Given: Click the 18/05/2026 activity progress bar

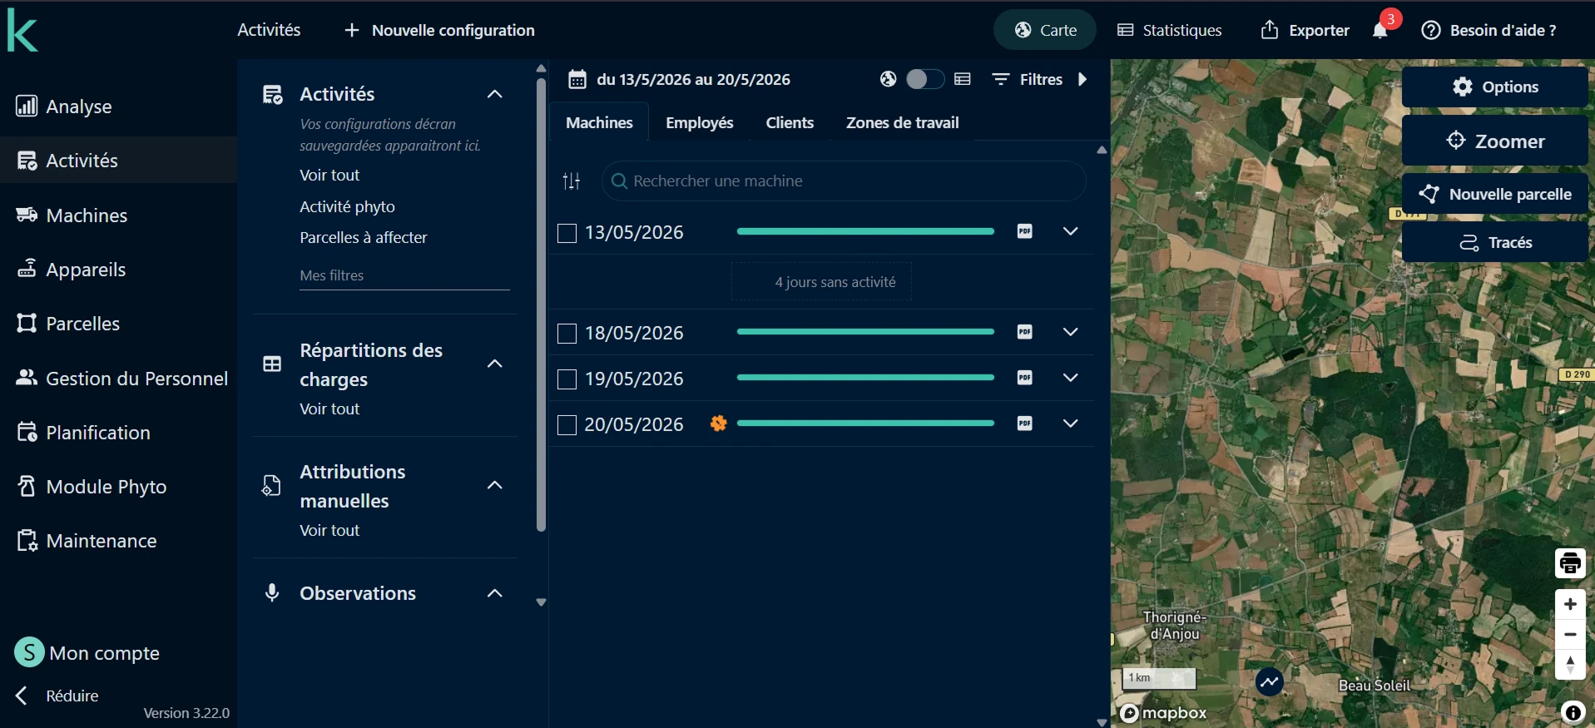Looking at the screenshot, I should point(865,332).
